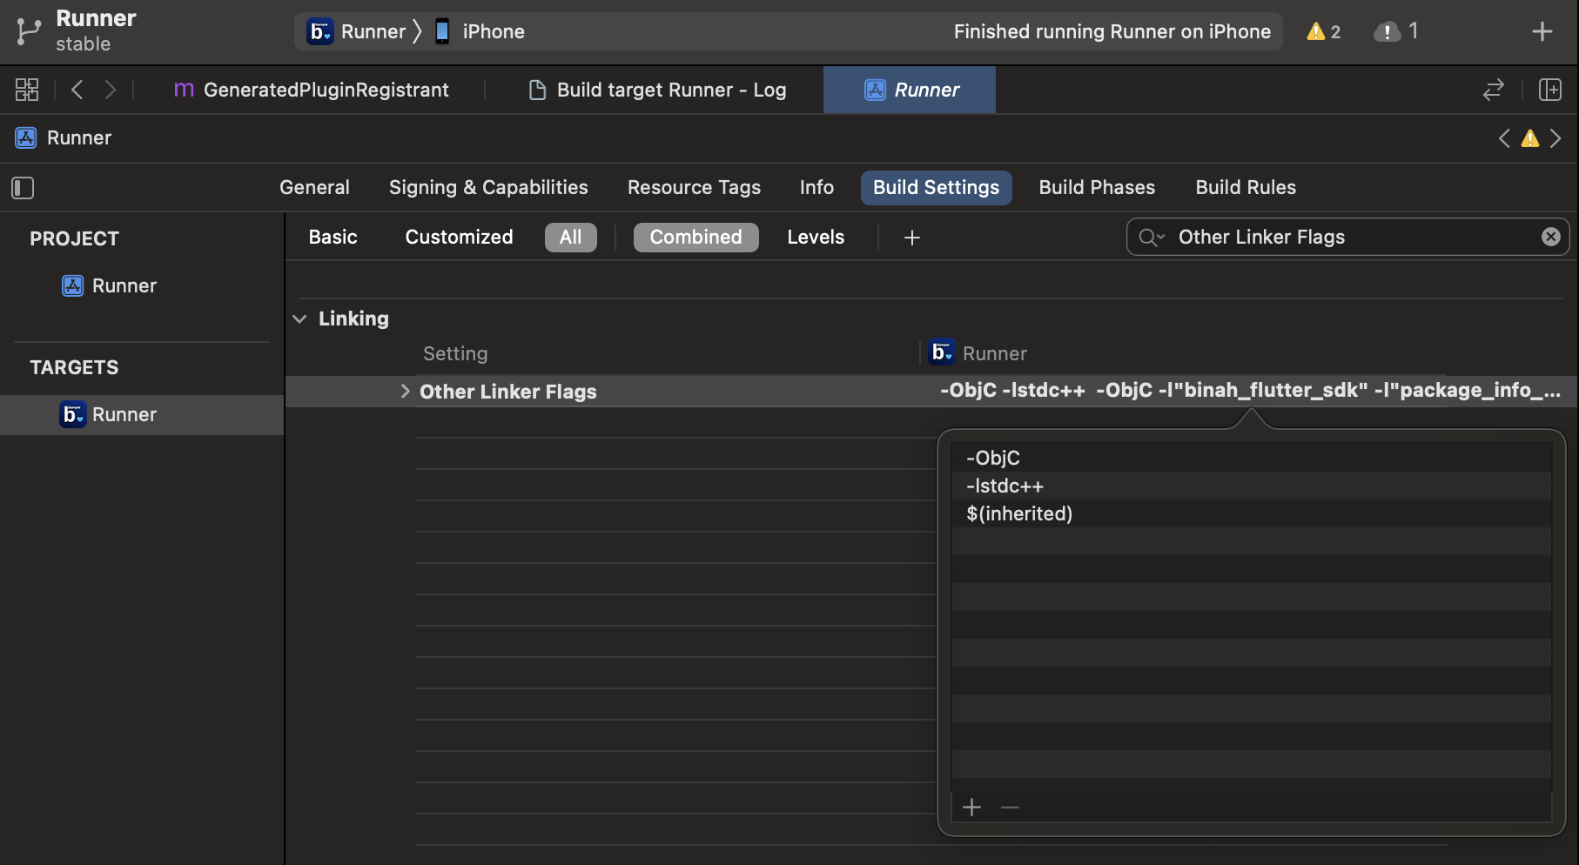Clear the Other Linker Flags search field
The height and width of the screenshot is (865, 1579).
(1550, 237)
